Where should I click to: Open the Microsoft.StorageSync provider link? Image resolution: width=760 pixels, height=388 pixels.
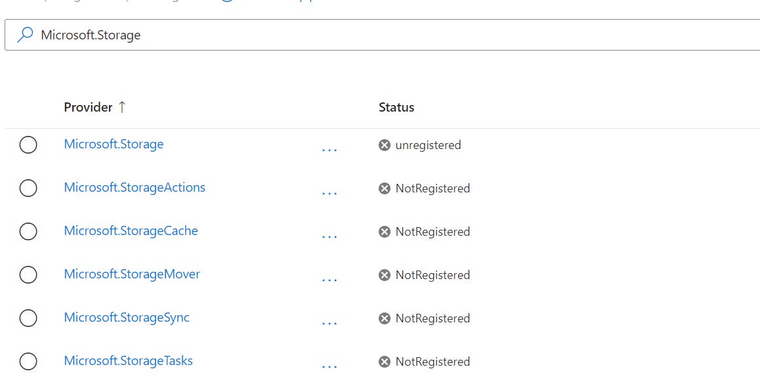point(127,317)
